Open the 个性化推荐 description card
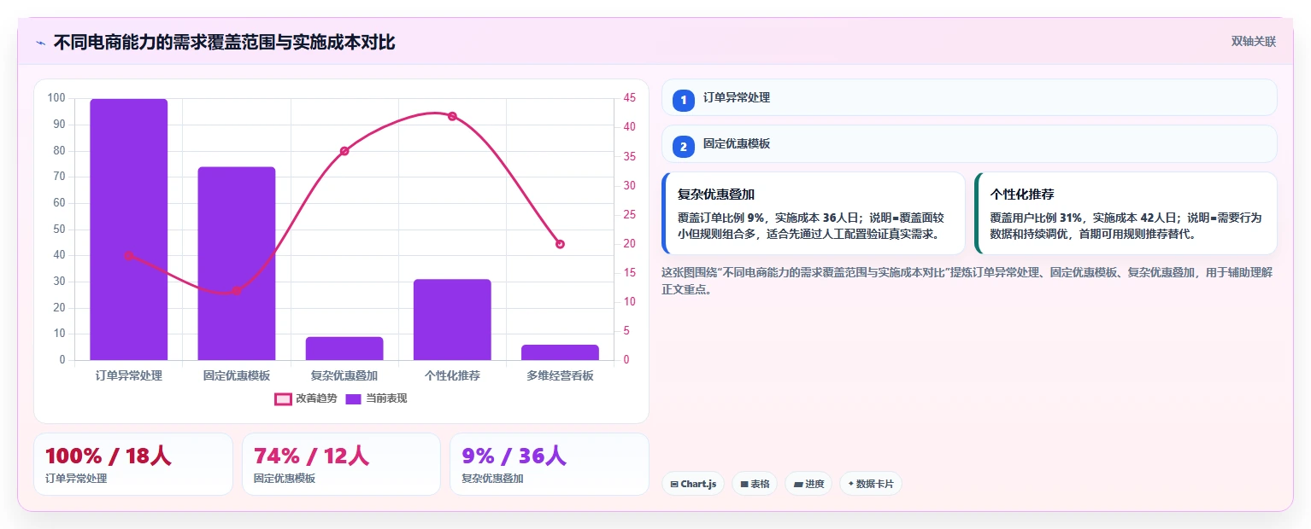Image resolution: width=1311 pixels, height=529 pixels. [1126, 213]
